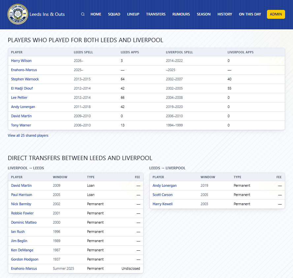
Task: Click Harry Wilson's Liverpool spell 2014–2022
Action: coord(174,61)
